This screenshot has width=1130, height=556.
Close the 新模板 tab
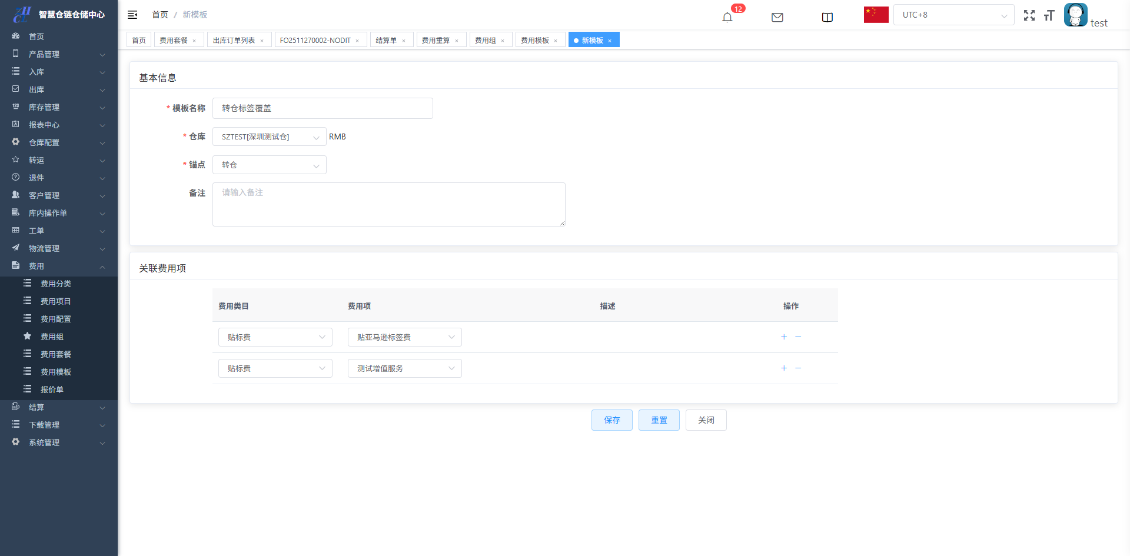click(x=610, y=41)
